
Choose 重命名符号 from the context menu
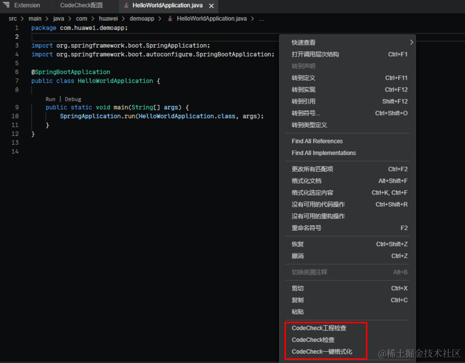pyautogui.click(x=347, y=228)
